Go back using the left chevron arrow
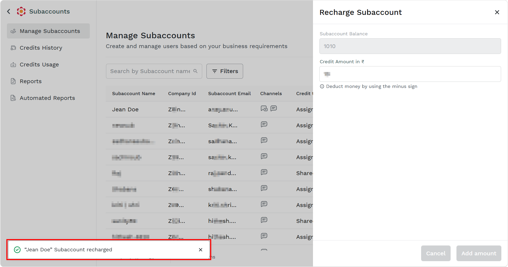The width and height of the screenshot is (508, 267). pos(9,11)
